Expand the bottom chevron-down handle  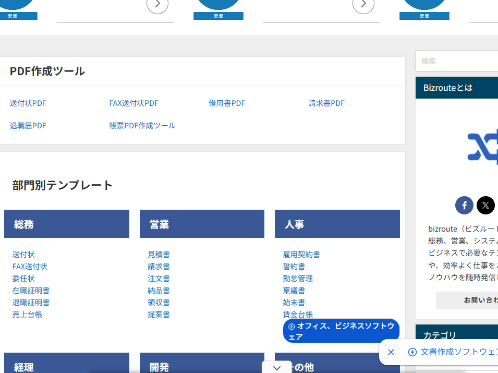click(x=277, y=368)
